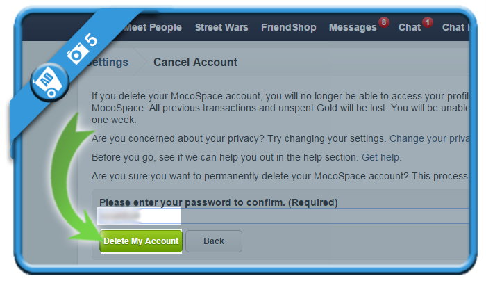Click the blue AD shopping cart badge
The height and width of the screenshot is (283, 486).
click(x=49, y=82)
